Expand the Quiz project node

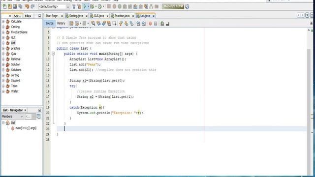[x=3, y=54]
